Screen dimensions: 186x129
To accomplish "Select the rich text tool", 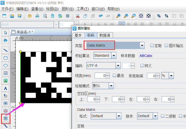I will point(6,96).
